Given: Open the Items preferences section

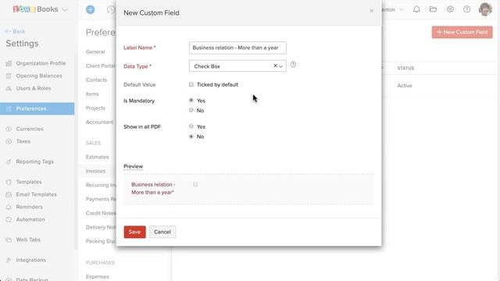Looking at the screenshot, I should [x=92, y=94].
